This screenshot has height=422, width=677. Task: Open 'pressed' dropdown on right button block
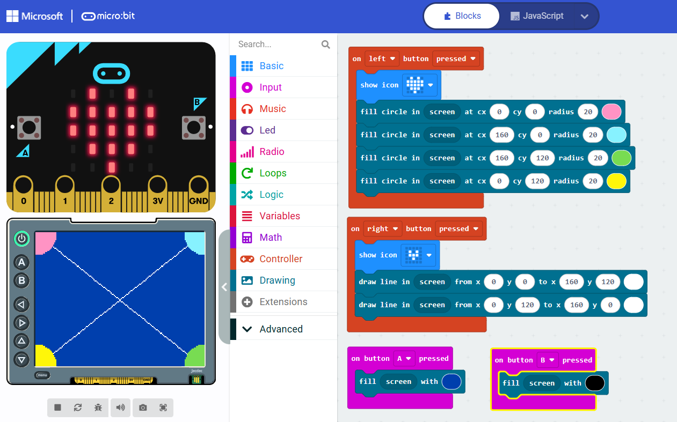coord(458,228)
